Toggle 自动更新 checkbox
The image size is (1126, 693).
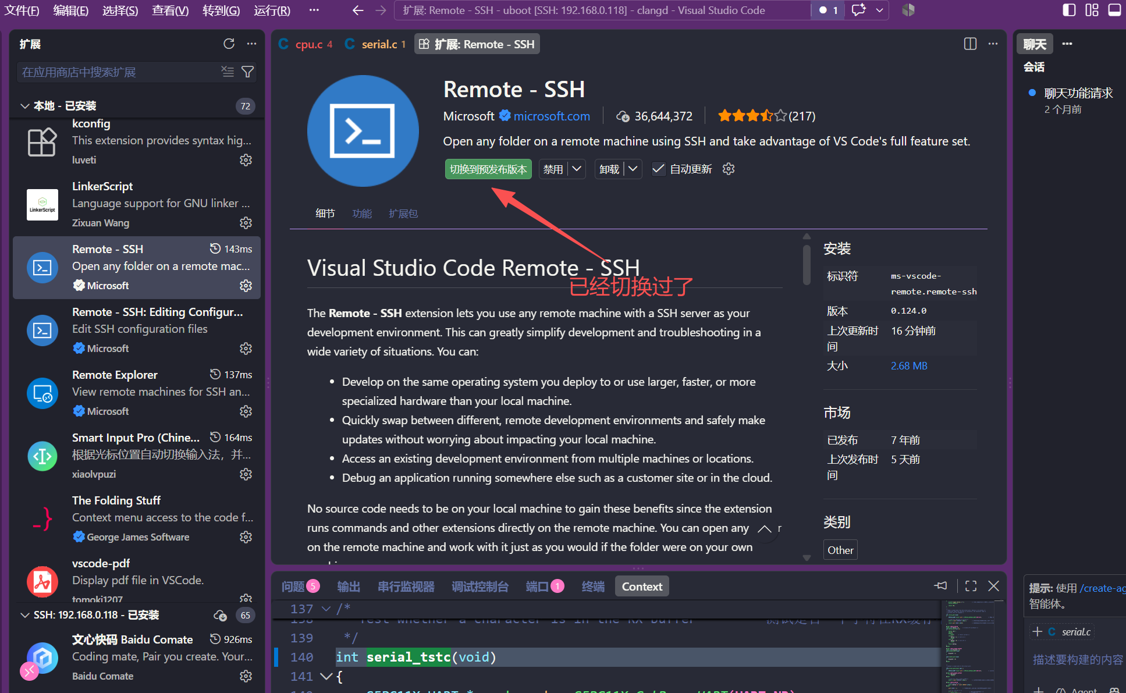click(658, 169)
